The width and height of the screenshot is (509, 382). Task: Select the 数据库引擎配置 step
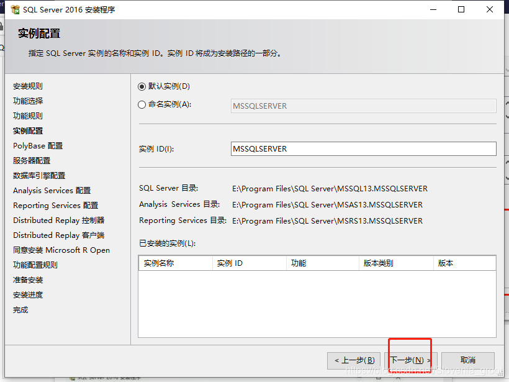click(x=39, y=176)
